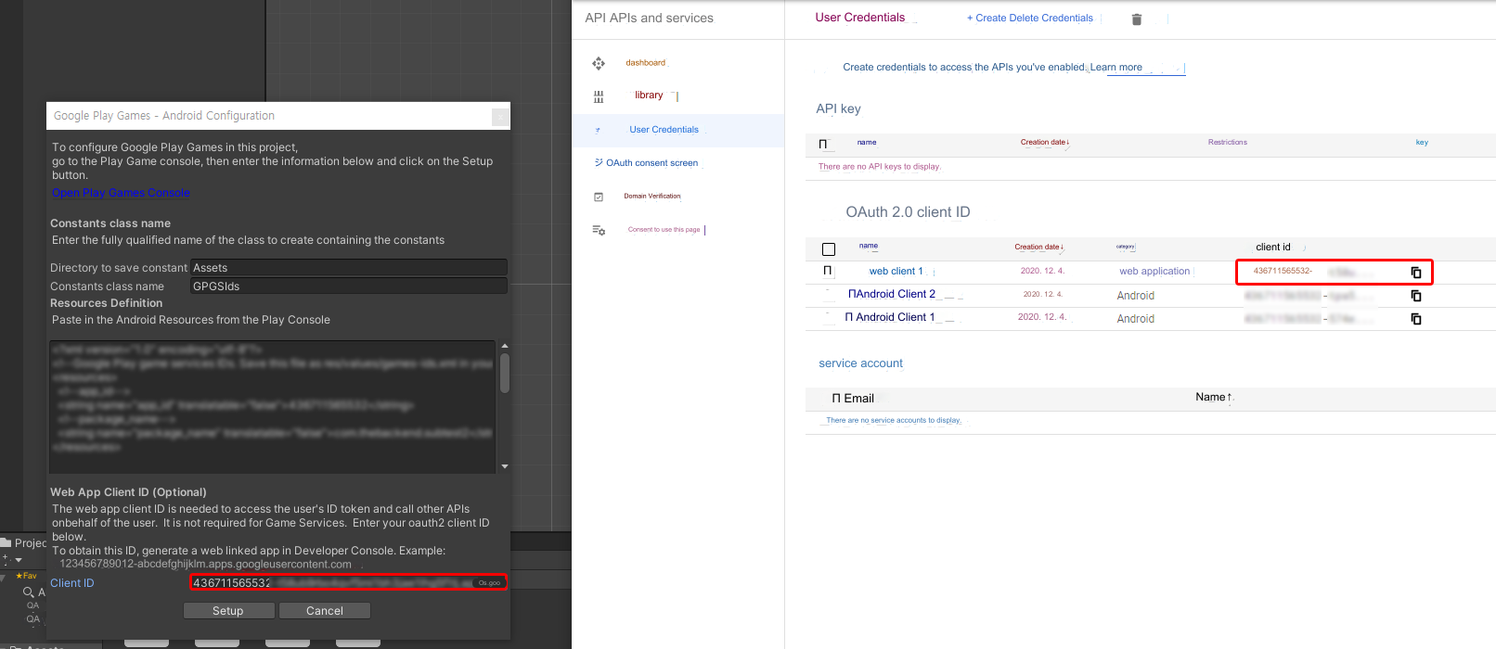1496x649 pixels.
Task: Sort OAuth clients by Creation date
Action: [1038, 247]
